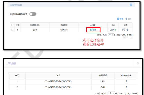Toggle 自动同步路由器无线设置 switch
This screenshot has height=95, width=144.
click(33, 14)
